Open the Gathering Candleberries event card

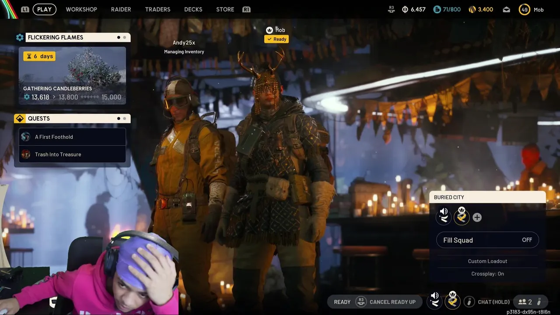coord(72,76)
